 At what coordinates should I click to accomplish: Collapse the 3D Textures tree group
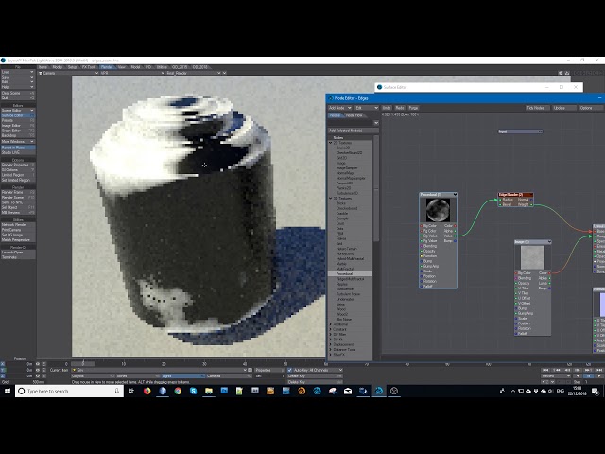tap(331, 198)
